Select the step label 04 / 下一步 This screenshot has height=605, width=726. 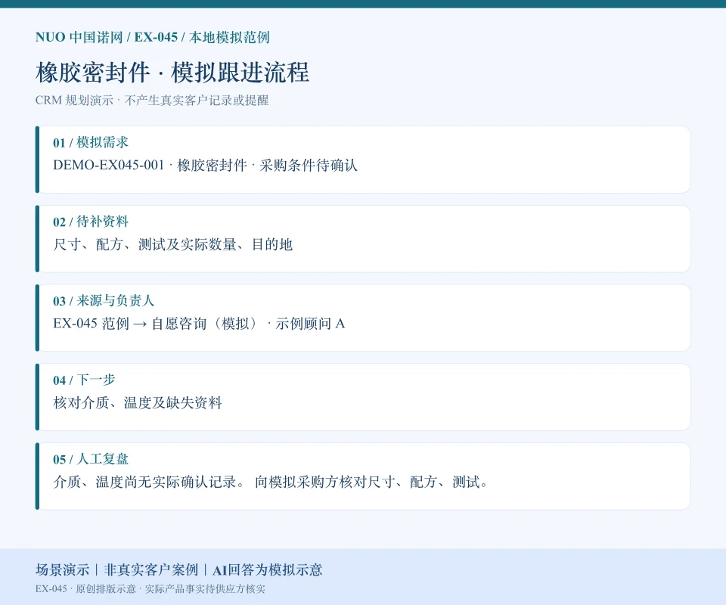pyautogui.click(x=84, y=380)
